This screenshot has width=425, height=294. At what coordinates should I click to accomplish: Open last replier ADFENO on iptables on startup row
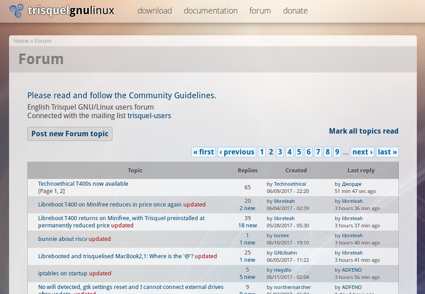point(352,270)
